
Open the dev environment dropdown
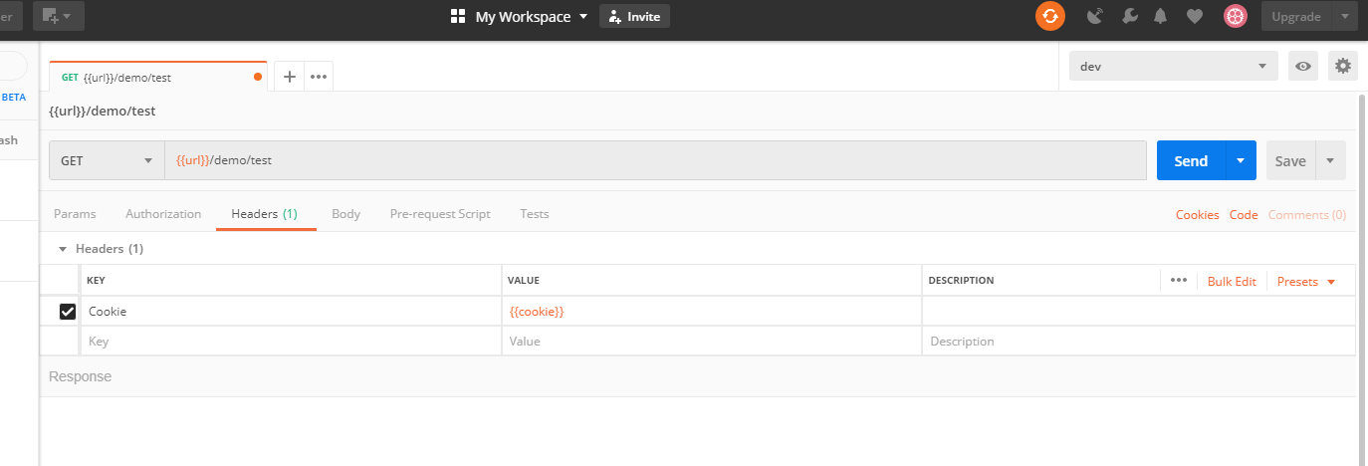pyautogui.click(x=1173, y=67)
